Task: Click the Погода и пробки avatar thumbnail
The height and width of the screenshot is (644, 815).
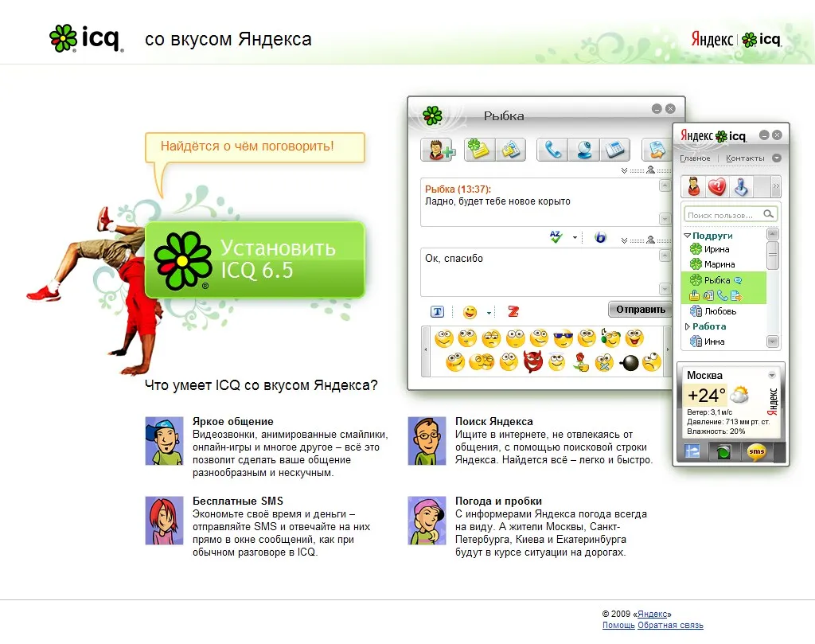Action: (x=427, y=521)
